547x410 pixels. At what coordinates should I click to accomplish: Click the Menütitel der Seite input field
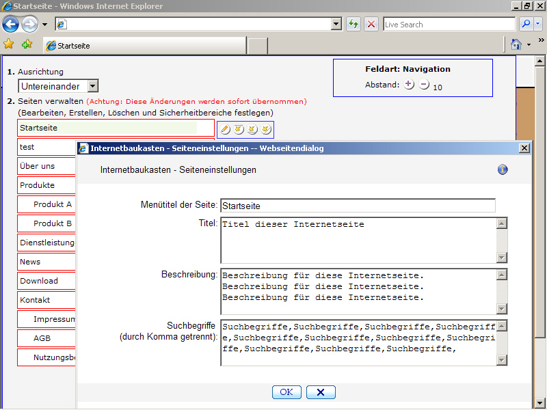click(358, 206)
